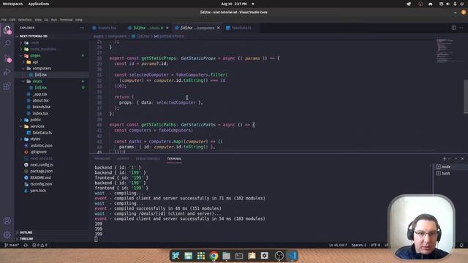Screen dimensions: 468x263
Task: Expand the api folder
Action: (51, 62)
